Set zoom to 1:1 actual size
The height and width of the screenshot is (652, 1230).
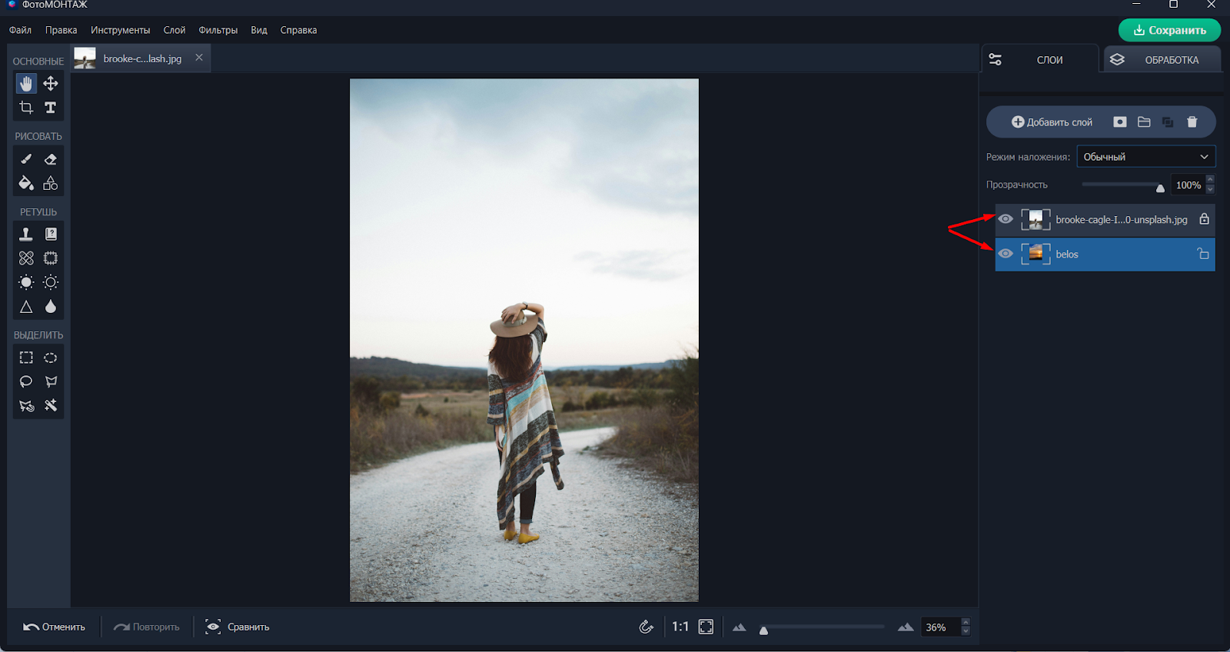pos(680,627)
